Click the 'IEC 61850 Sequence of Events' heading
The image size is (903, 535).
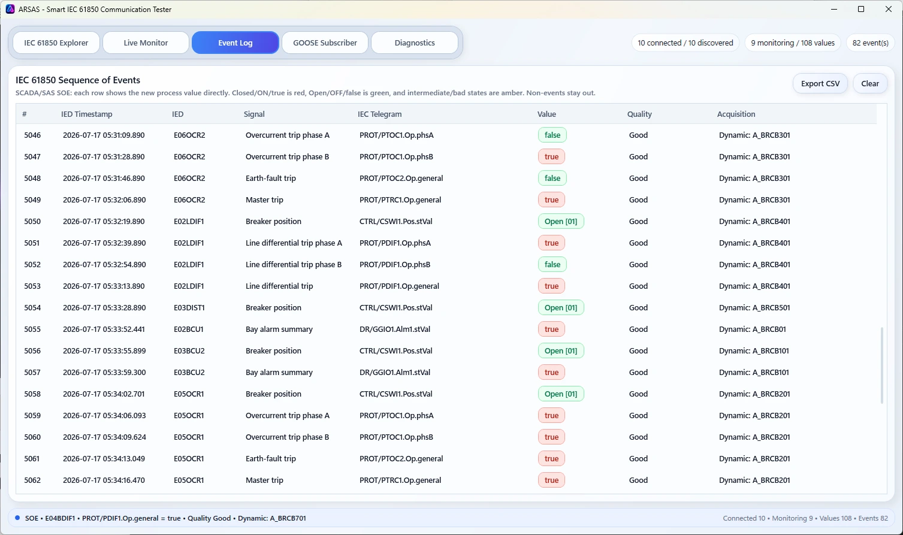coord(78,80)
